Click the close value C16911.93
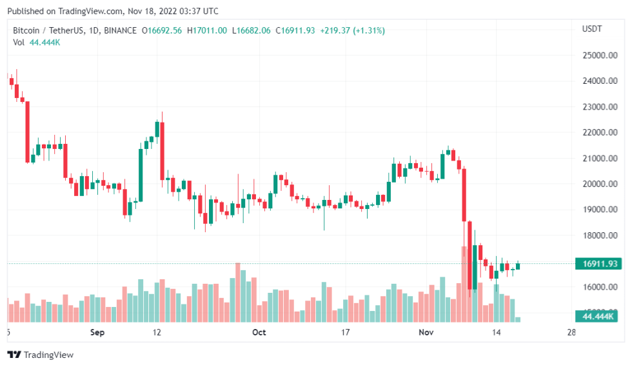 pyautogui.click(x=295, y=30)
